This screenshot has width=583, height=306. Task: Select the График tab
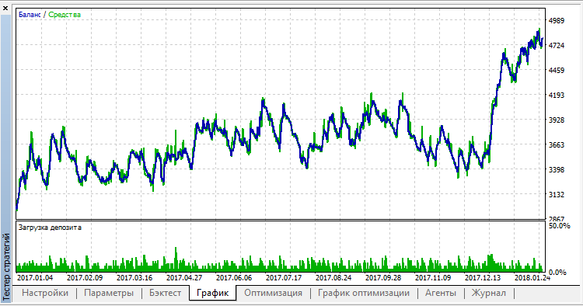(x=212, y=293)
